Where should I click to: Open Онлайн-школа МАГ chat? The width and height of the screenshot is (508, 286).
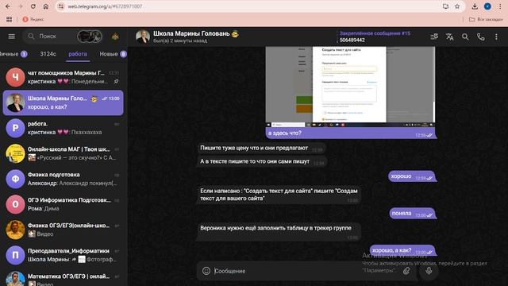[x=63, y=153]
